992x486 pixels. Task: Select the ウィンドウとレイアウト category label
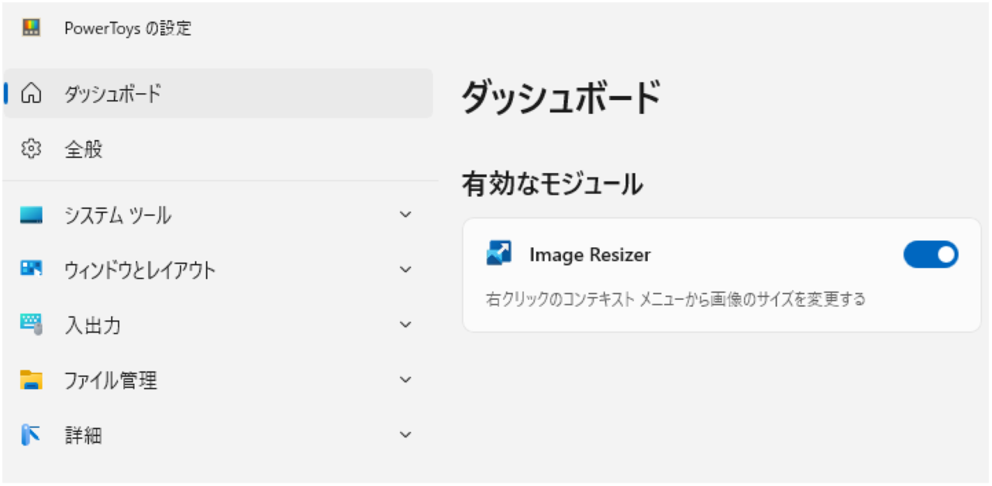tap(140, 271)
